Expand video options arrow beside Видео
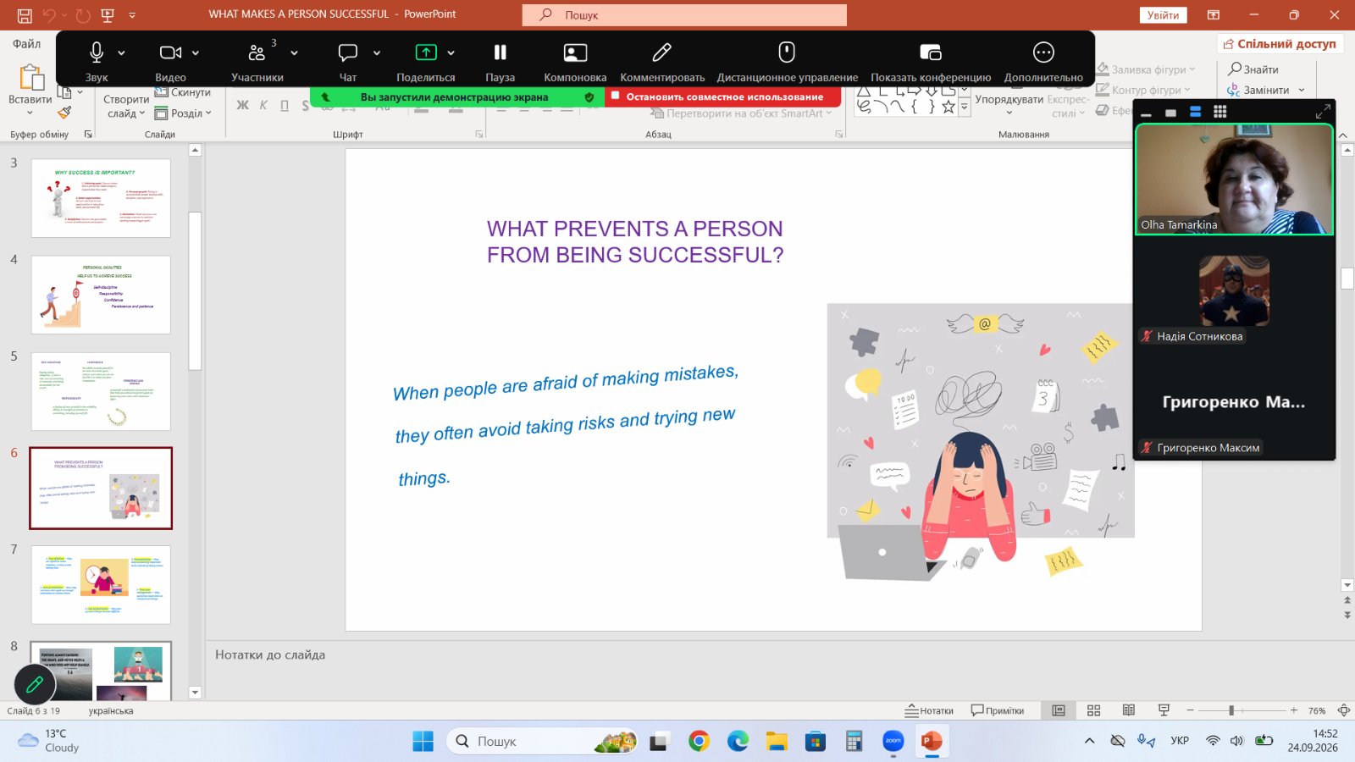Screen dimensions: 1355x762 196,52
